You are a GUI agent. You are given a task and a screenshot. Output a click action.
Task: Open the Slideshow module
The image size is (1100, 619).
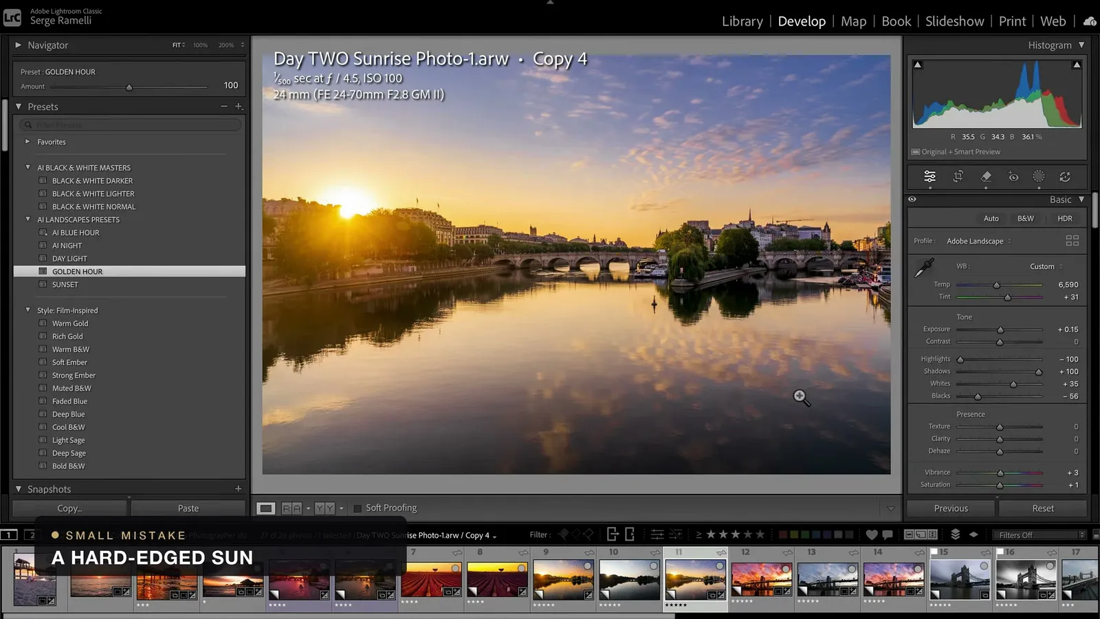click(955, 21)
